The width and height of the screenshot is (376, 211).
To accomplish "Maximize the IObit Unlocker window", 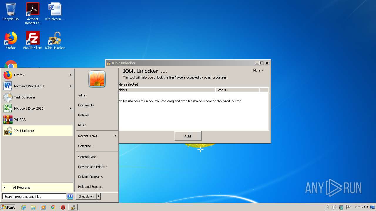I will pyautogui.click(x=262, y=63).
